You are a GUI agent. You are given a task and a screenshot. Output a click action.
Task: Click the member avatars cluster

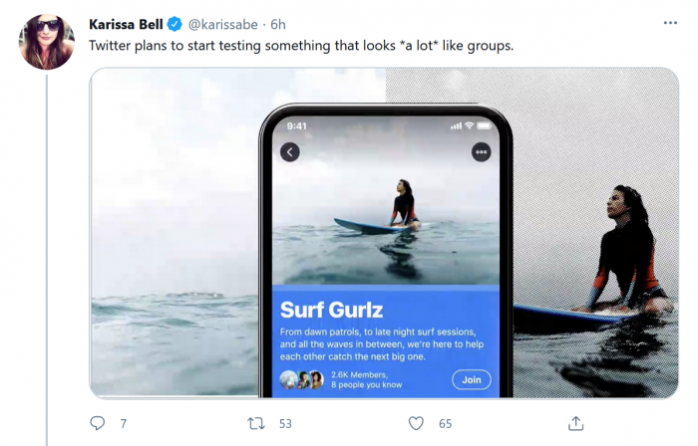point(302,378)
